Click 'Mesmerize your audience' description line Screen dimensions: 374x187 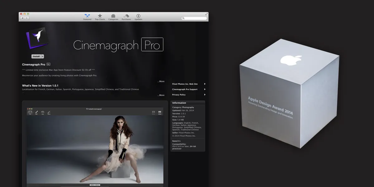(x=60, y=75)
